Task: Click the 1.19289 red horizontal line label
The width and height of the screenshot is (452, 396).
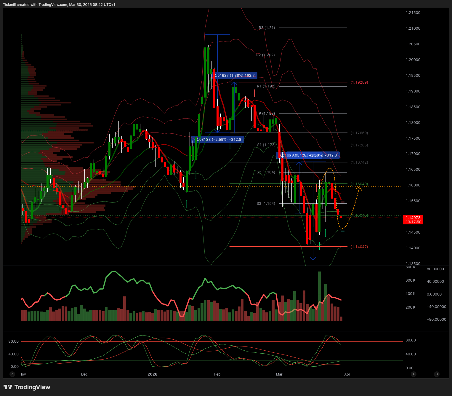Action: tap(359, 82)
